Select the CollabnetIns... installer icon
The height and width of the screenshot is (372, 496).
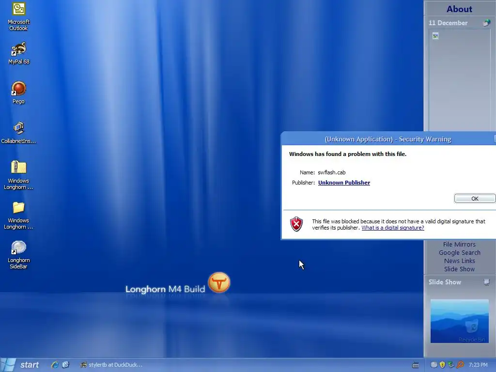(x=18, y=133)
